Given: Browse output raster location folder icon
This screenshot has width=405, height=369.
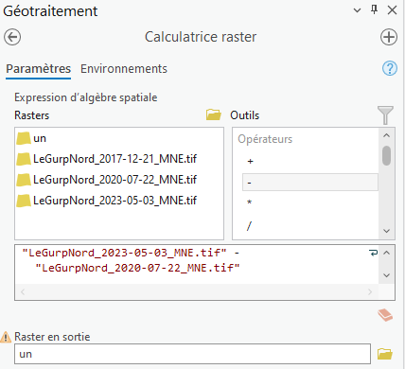Looking at the screenshot, I should (385, 354).
